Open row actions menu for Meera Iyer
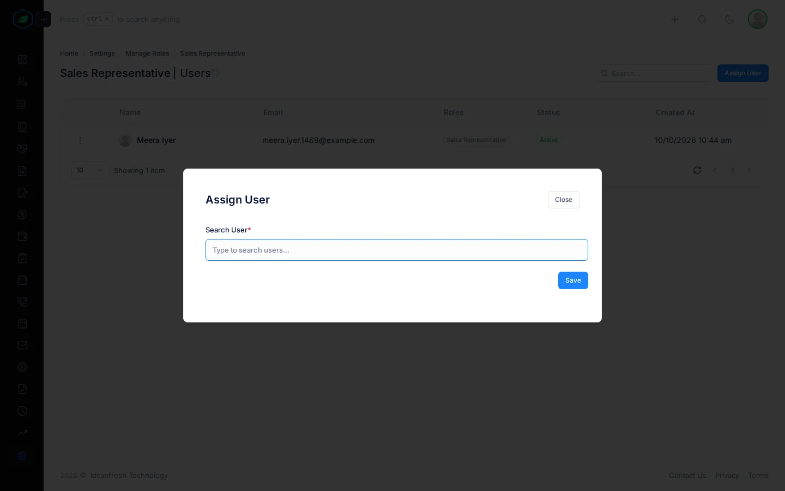The height and width of the screenshot is (491, 785). click(80, 140)
